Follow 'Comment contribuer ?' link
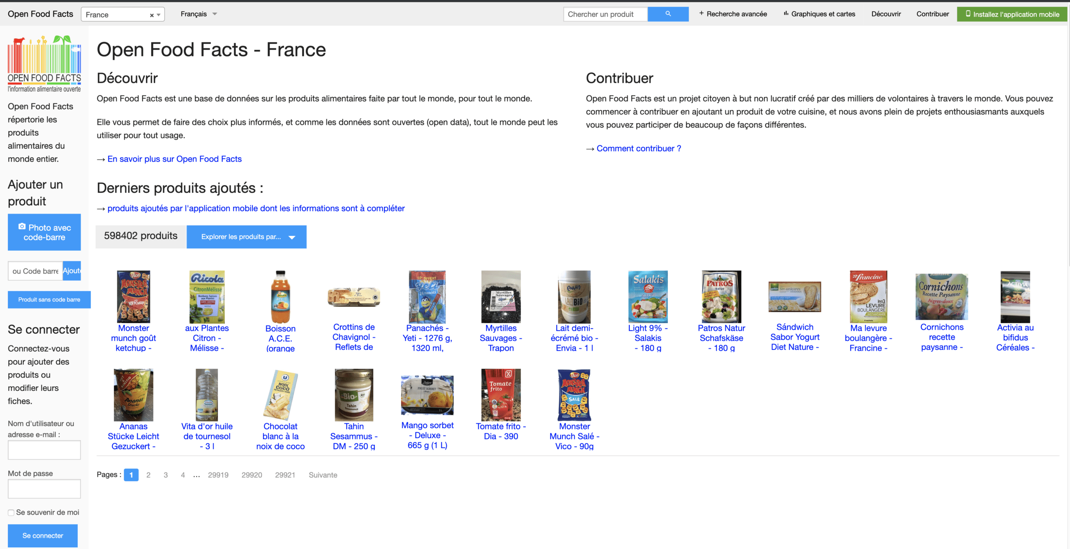The image size is (1070, 549). (x=639, y=148)
